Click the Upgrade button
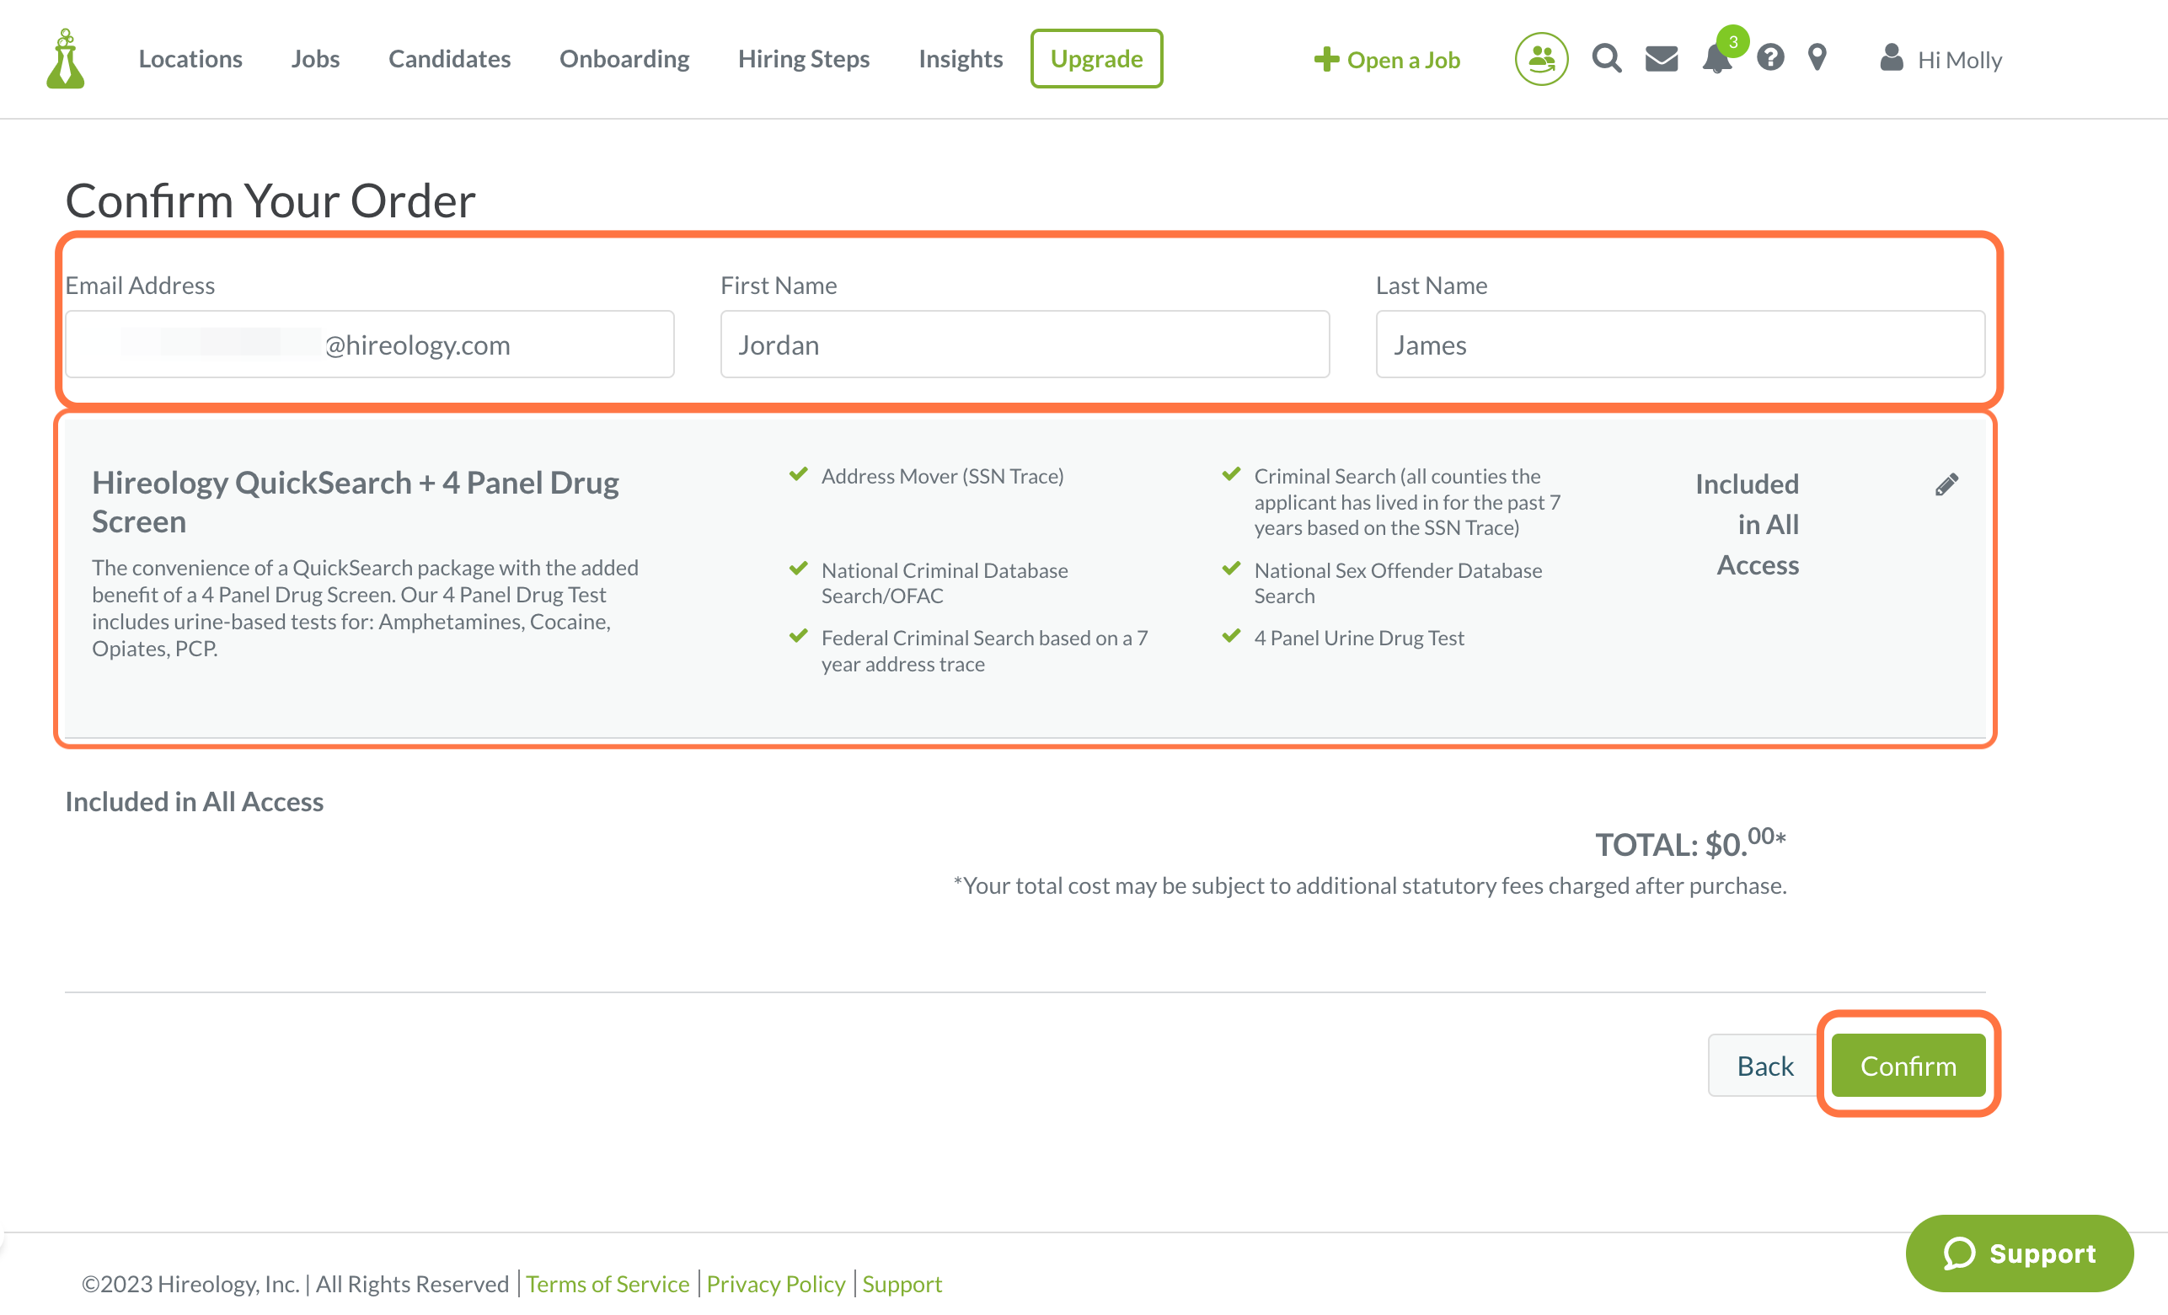 tap(1096, 59)
